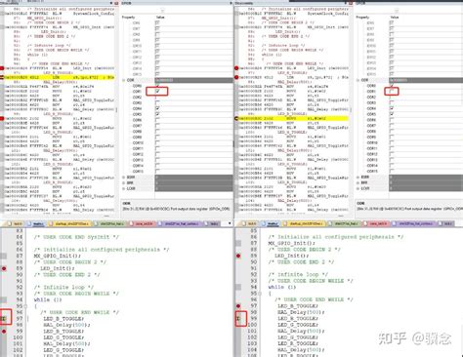Toggle ODR4 checkbox in left GPIO panel
The image size is (463, 357).
pyautogui.click(x=157, y=108)
